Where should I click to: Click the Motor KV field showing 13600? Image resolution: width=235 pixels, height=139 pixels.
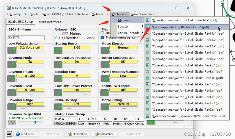pos(94,119)
